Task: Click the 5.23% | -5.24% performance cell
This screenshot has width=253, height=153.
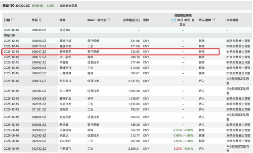Action: [x=183, y=149]
